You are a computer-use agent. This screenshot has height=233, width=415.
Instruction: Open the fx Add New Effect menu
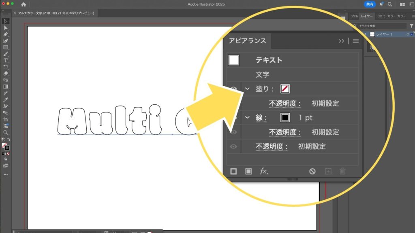264,171
